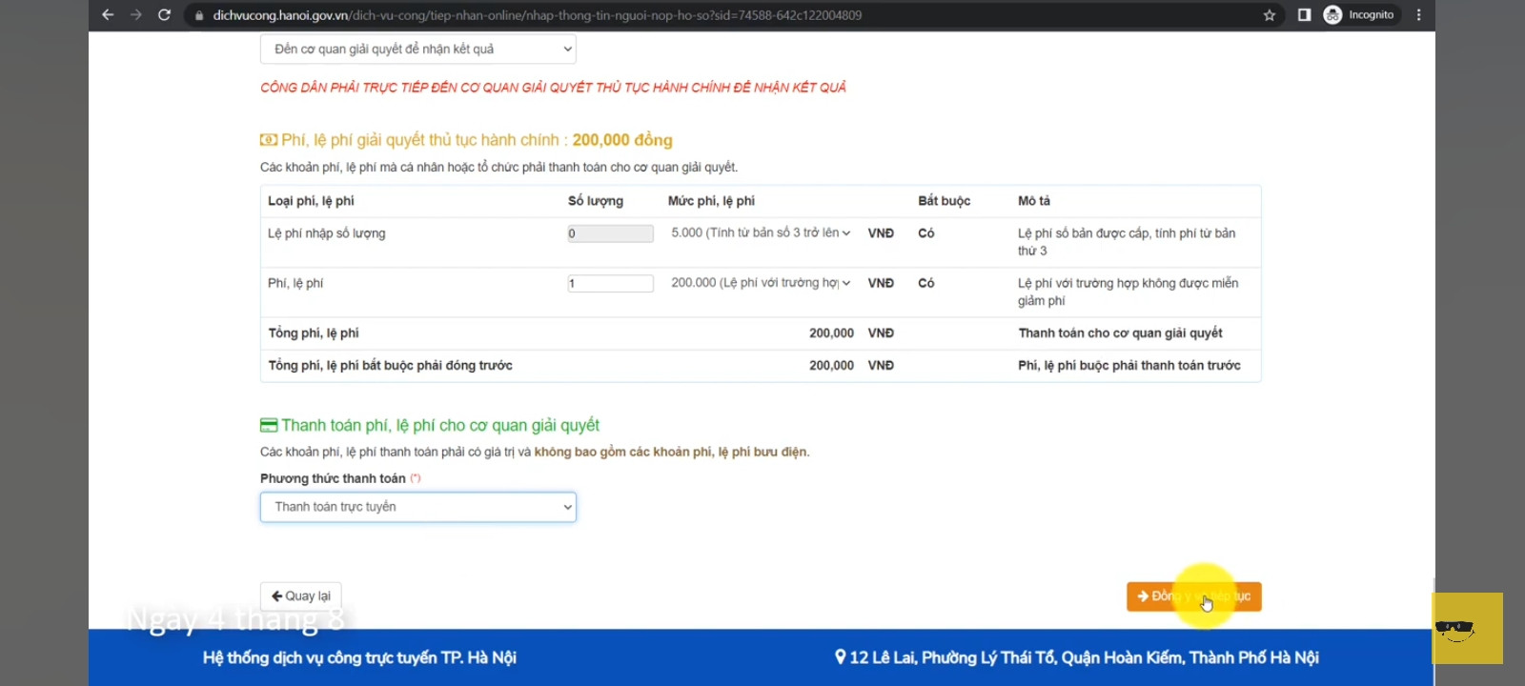1525x686 pixels.
Task: Click the address bar URL
Action: click(538, 15)
